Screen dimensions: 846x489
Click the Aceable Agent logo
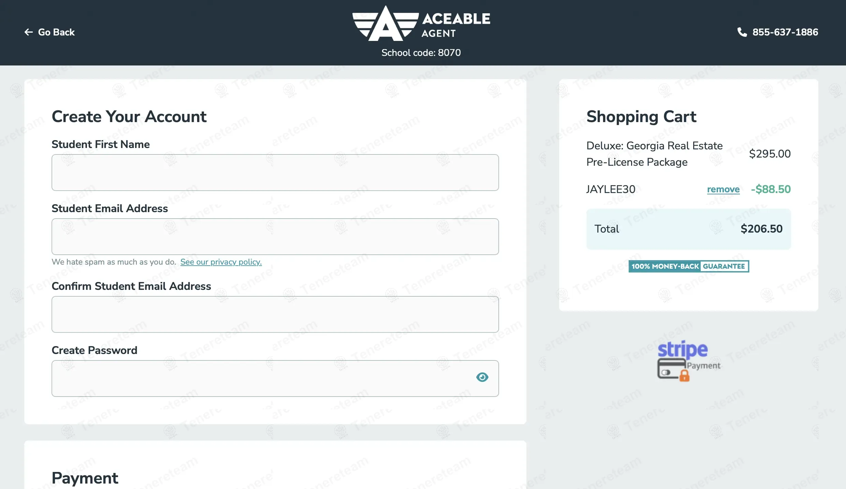[x=421, y=23]
